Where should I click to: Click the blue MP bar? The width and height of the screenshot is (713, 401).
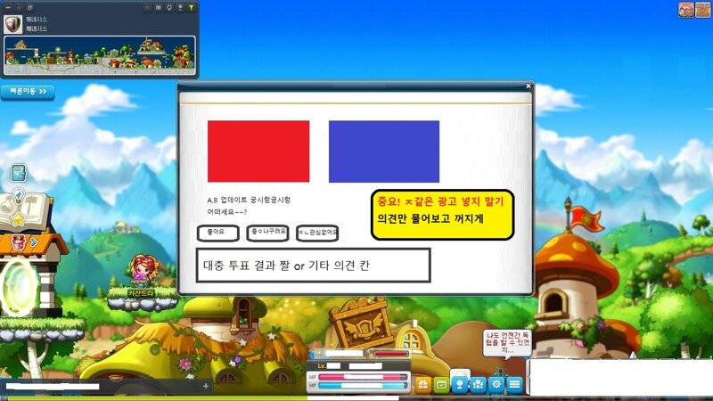click(363, 386)
